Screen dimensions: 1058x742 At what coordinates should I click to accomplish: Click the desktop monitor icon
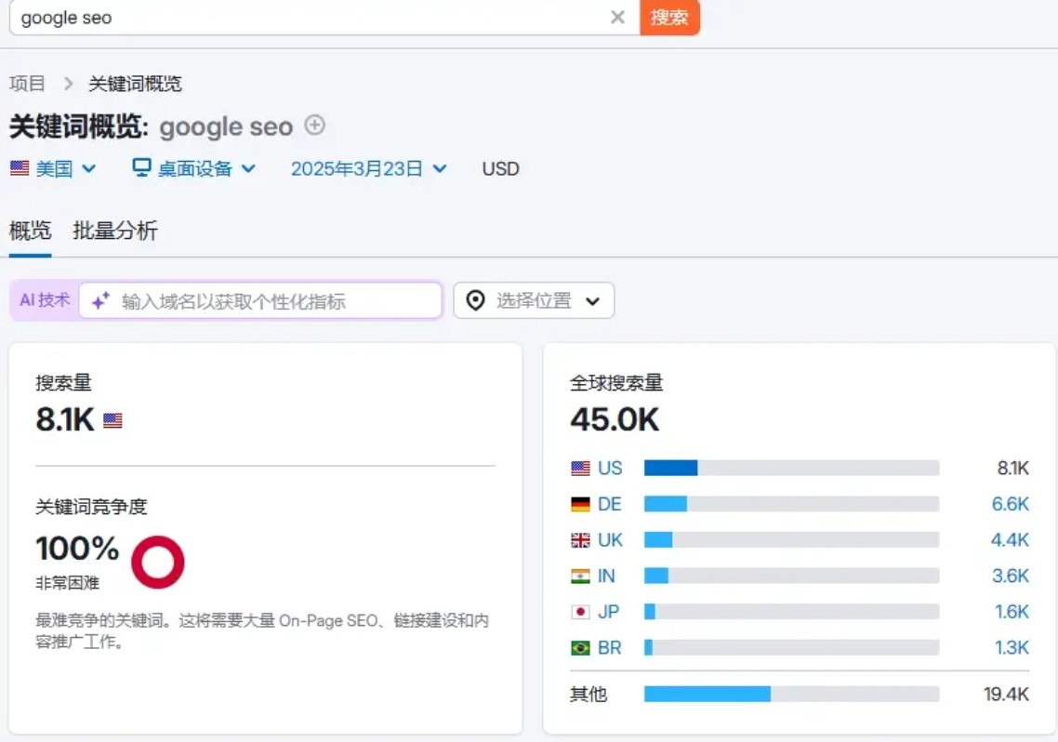[141, 167]
